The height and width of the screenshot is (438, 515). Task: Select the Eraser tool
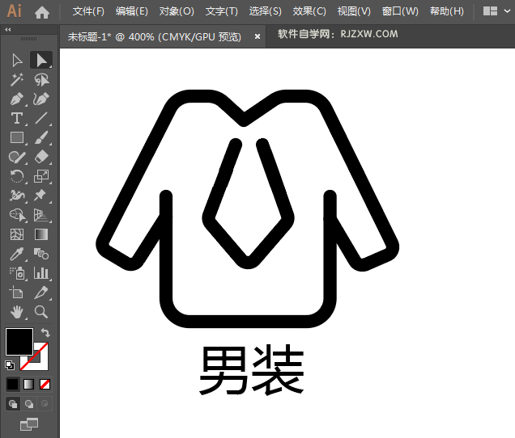point(41,157)
